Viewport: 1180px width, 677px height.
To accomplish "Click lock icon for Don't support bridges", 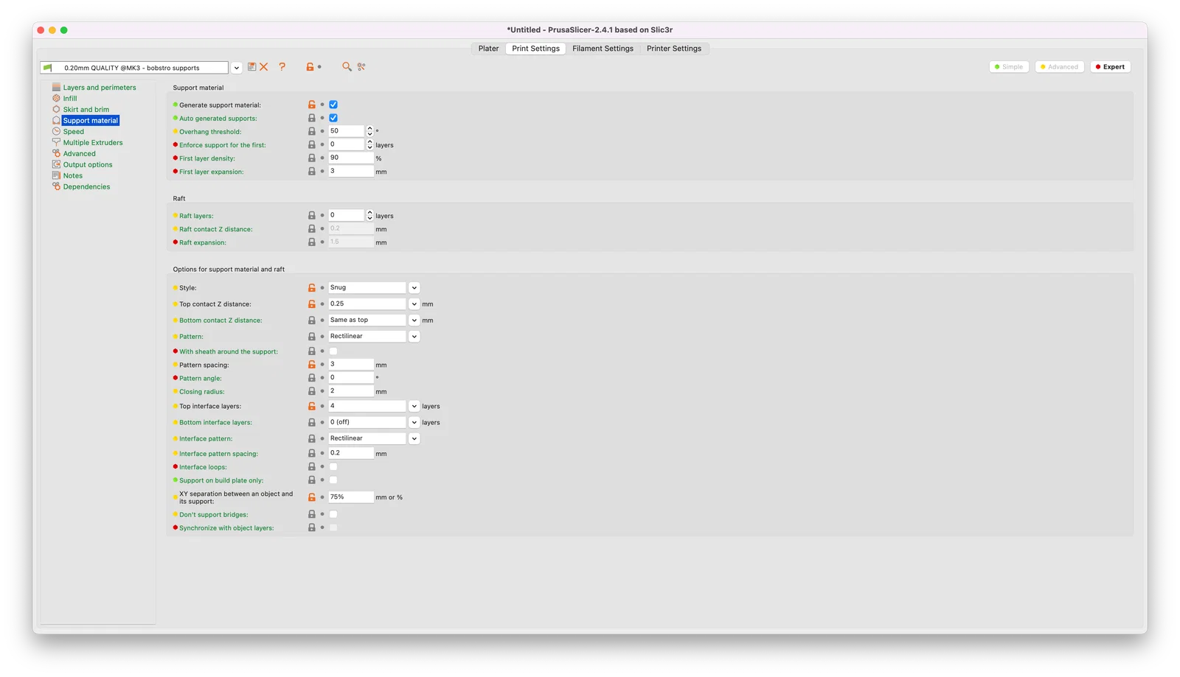I will point(311,514).
